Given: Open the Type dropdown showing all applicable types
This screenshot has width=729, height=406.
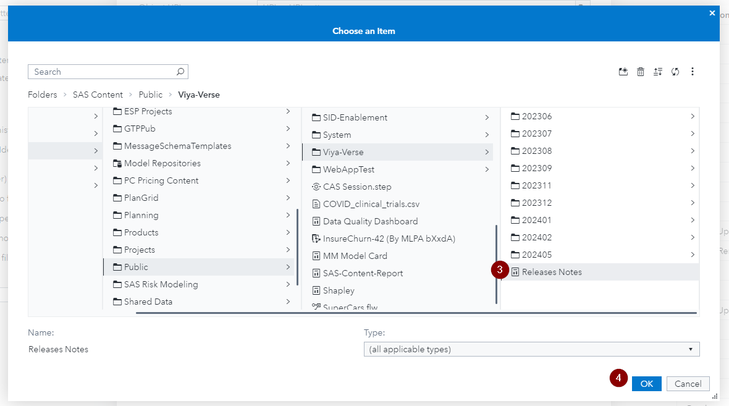Looking at the screenshot, I should [x=531, y=349].
